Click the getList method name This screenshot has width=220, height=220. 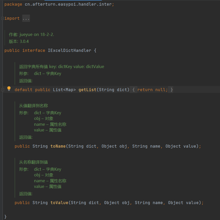coord(87,90)
